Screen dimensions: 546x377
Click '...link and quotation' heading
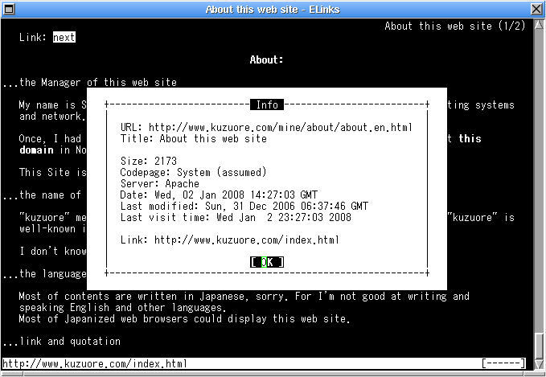click(x=62, y=341)
